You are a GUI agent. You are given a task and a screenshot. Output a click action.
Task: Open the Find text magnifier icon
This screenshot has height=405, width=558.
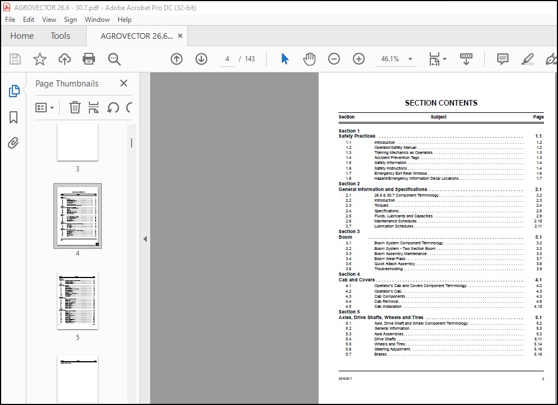pyautogui.click(x=114, y=59)
